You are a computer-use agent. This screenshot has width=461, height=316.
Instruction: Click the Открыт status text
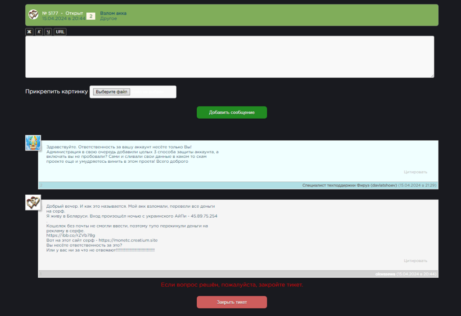pyautogui.click(x=74, y=13)
